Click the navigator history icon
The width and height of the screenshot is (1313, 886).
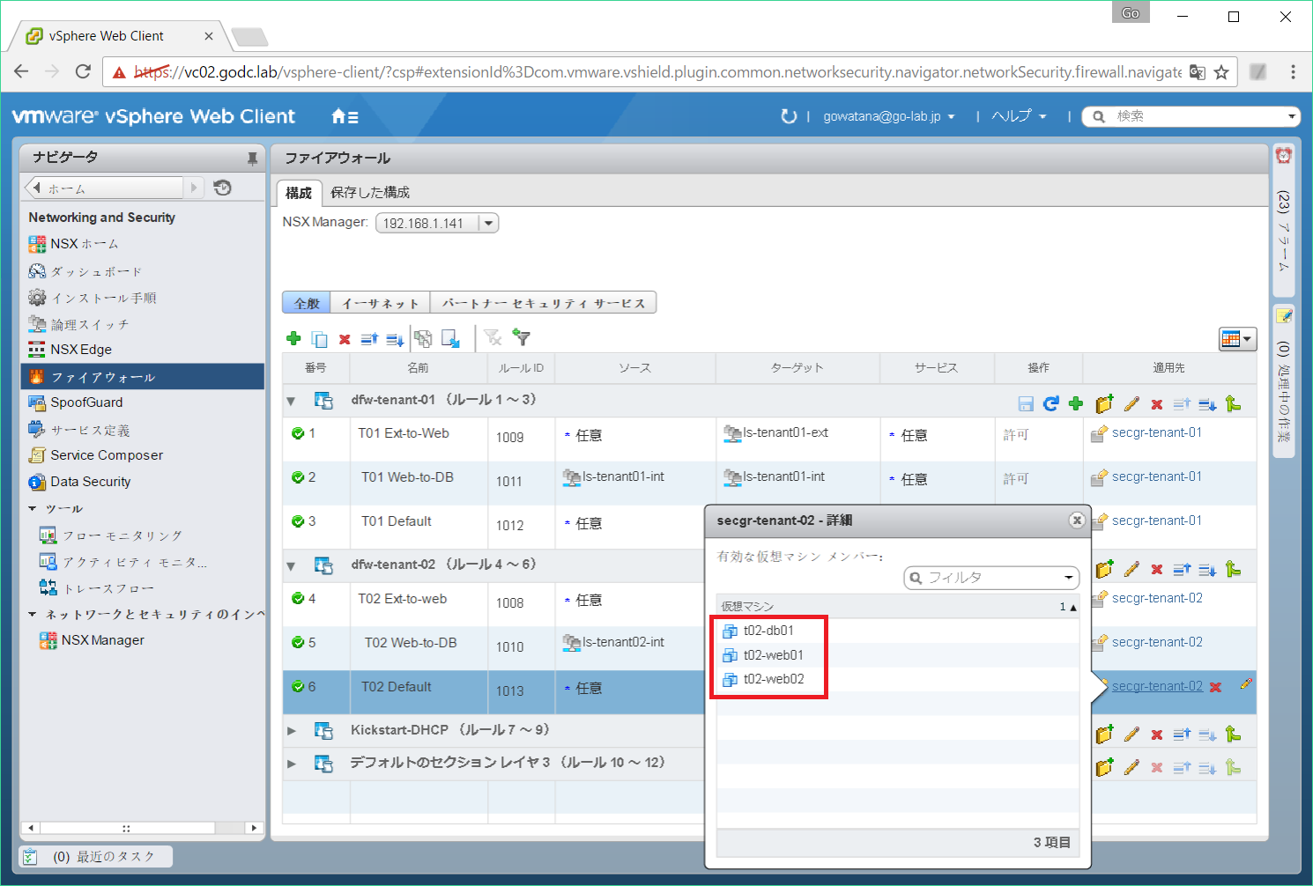(x=223, y=188)
